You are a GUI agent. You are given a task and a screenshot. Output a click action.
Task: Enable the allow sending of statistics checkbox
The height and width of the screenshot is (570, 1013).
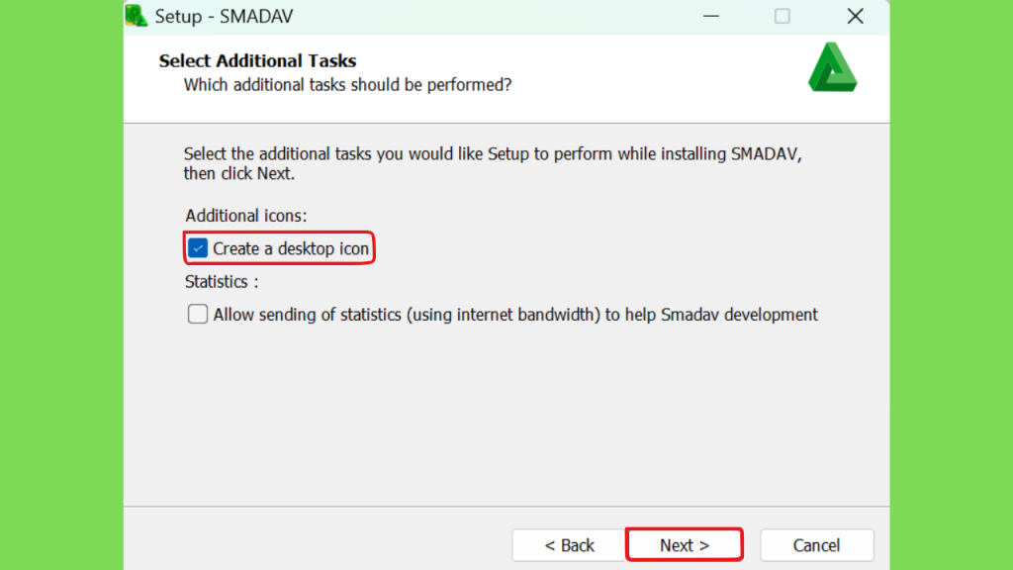point(198,314)
